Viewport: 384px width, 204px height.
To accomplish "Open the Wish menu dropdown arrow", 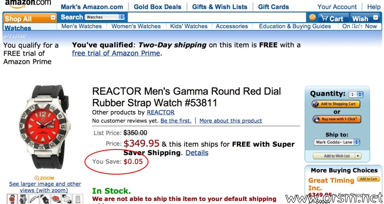I will coord(375,17).
